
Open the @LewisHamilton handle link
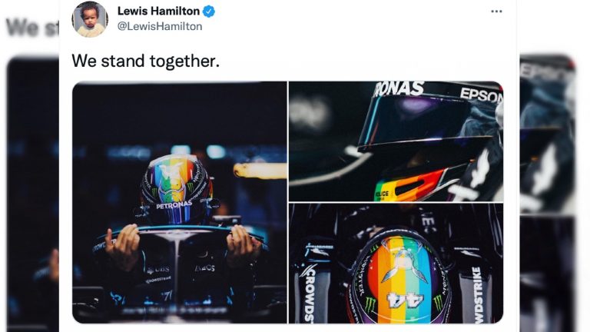tap(160, 26)
